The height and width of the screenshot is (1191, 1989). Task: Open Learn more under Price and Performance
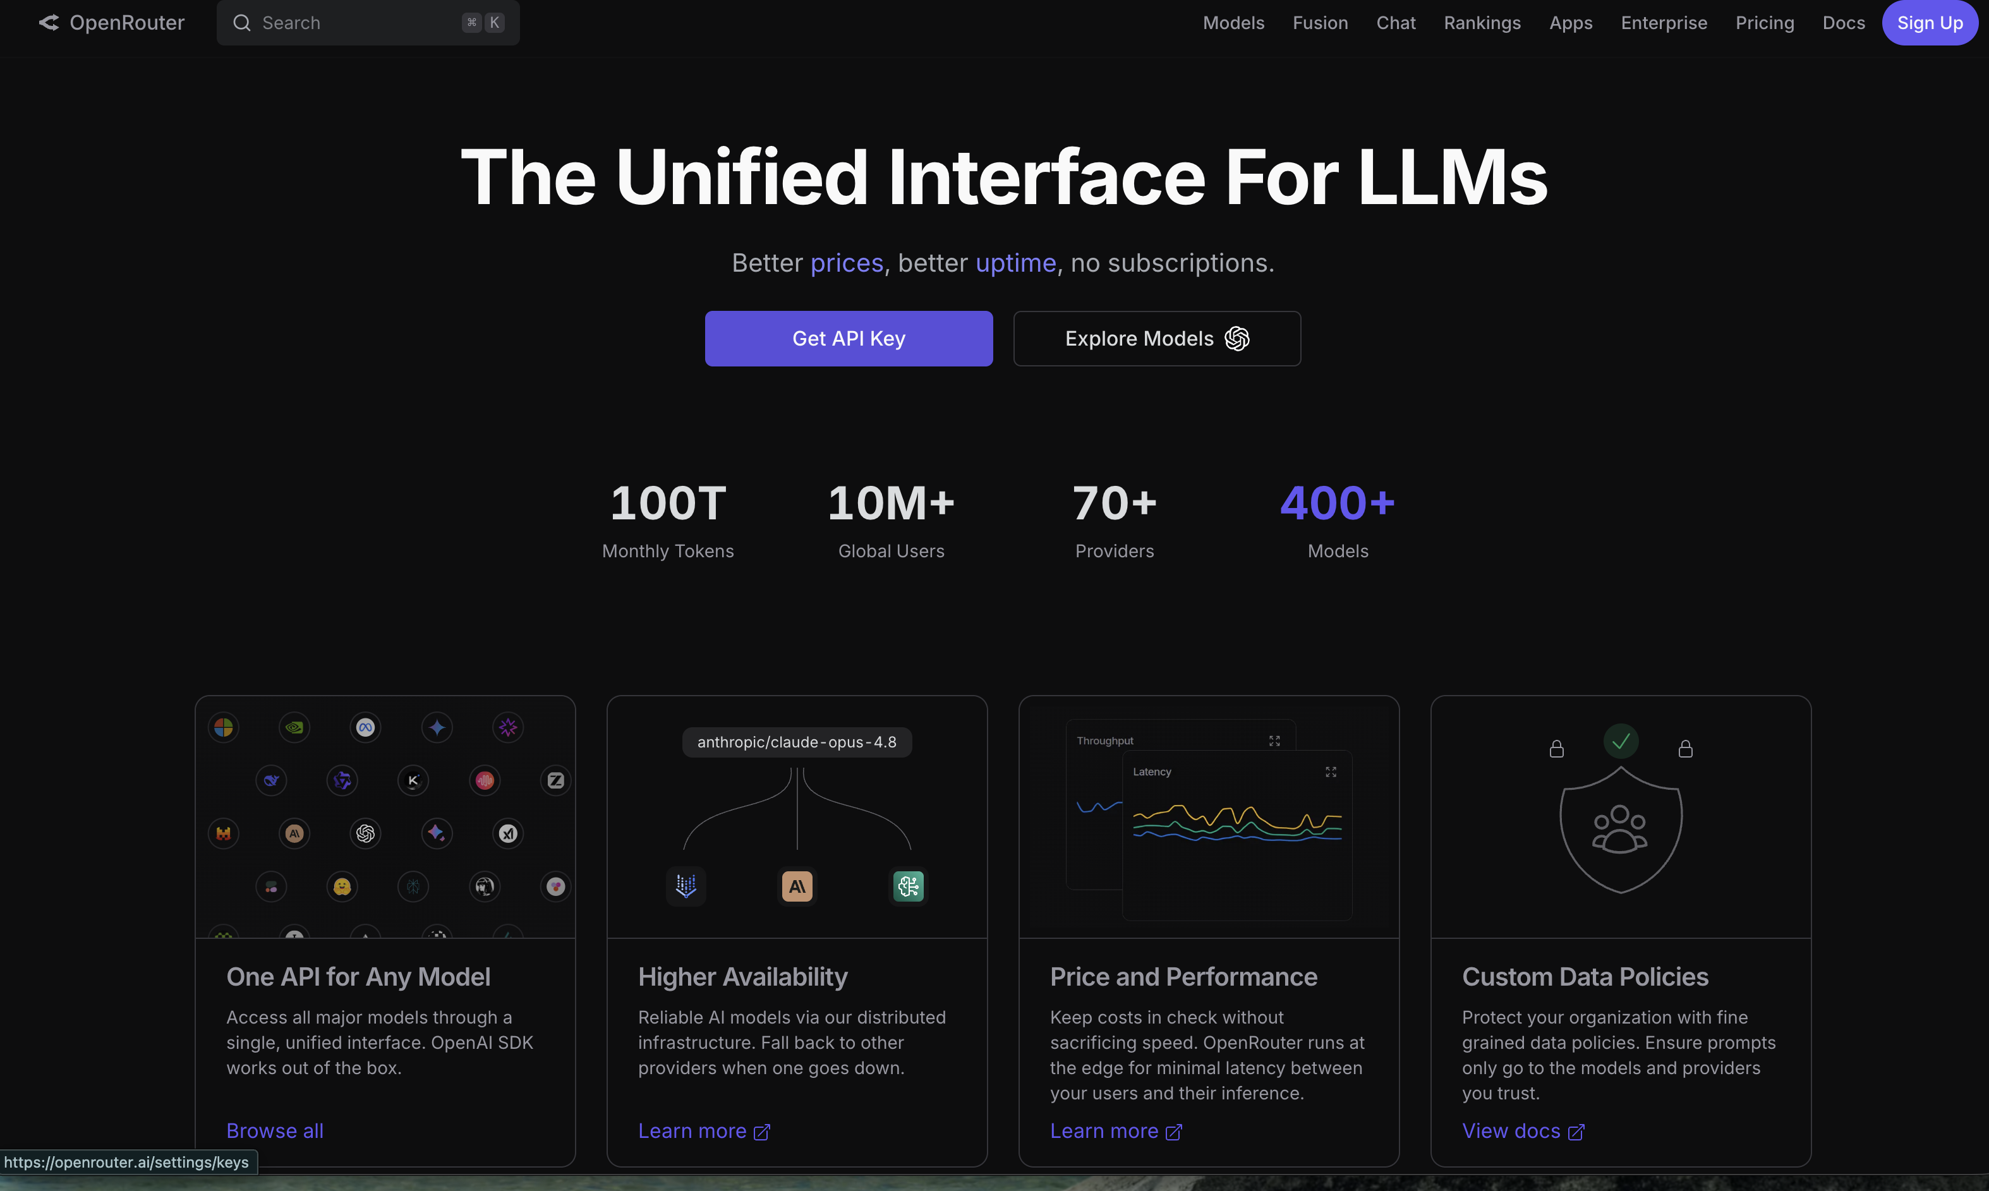point(1116,1130)
